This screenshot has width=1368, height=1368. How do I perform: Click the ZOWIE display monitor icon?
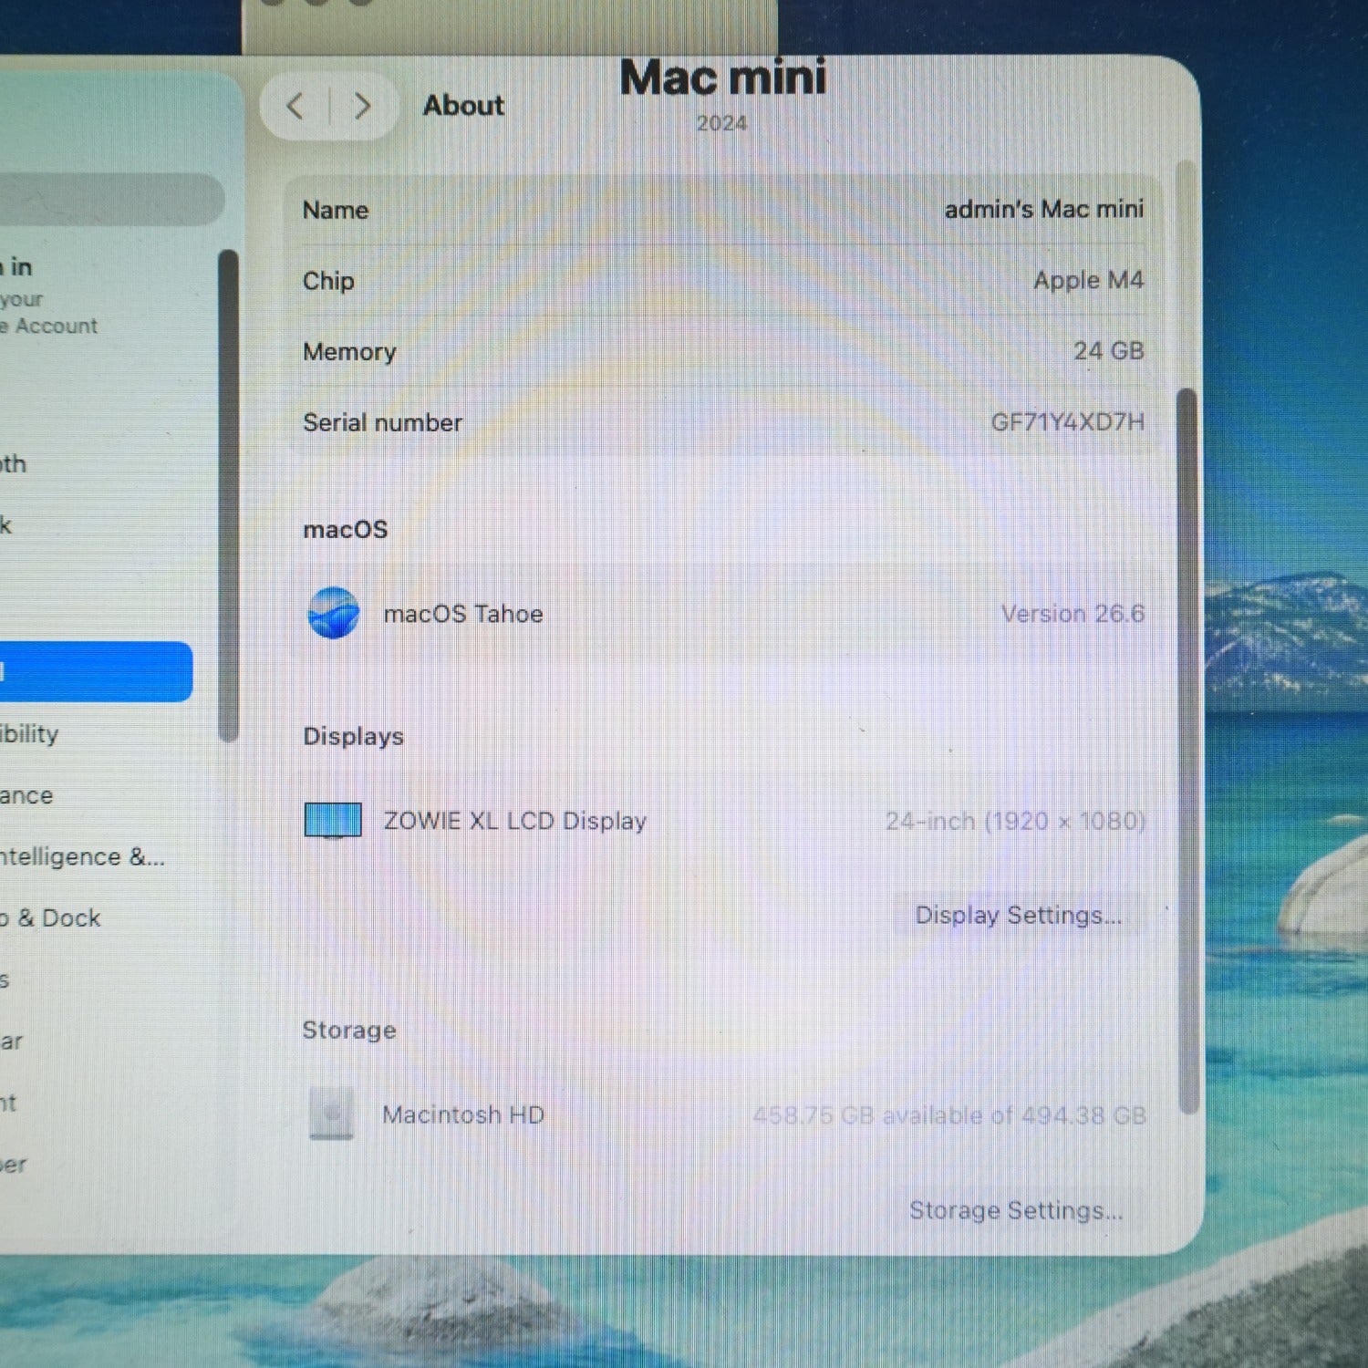coord(333,820)
